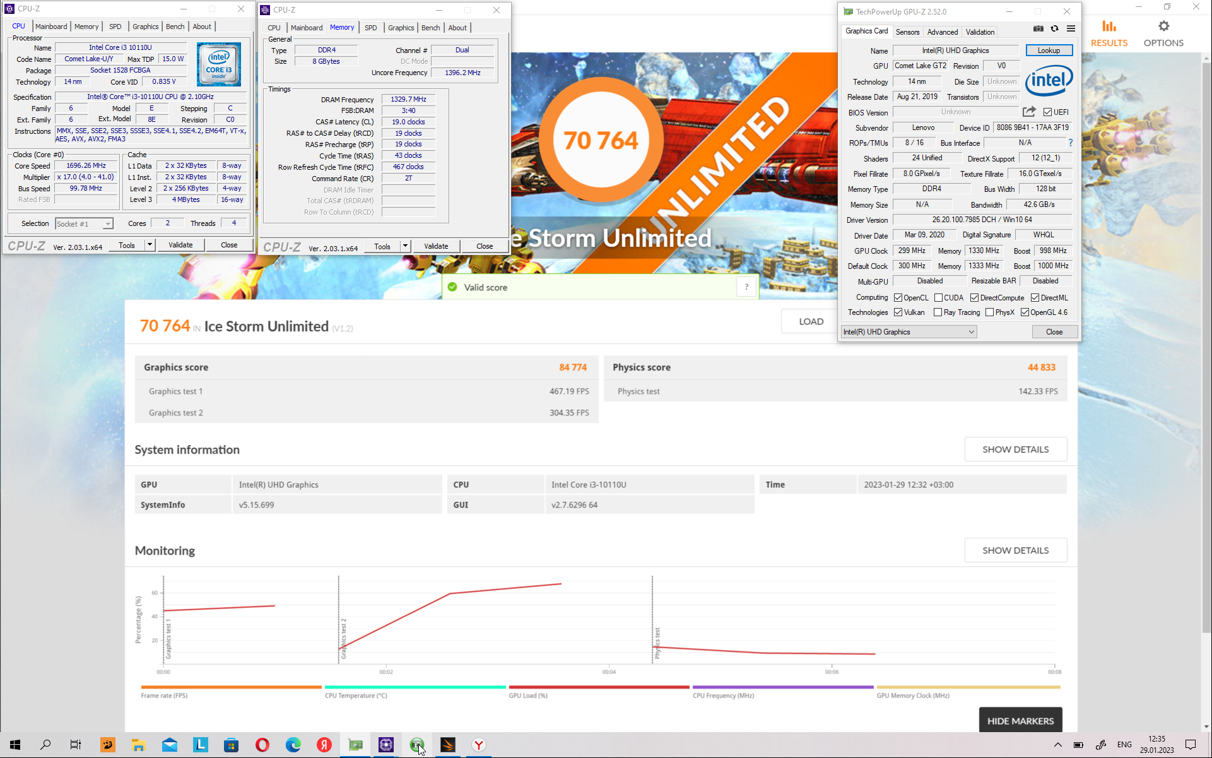Open Windows Start menu

point(15,745)
